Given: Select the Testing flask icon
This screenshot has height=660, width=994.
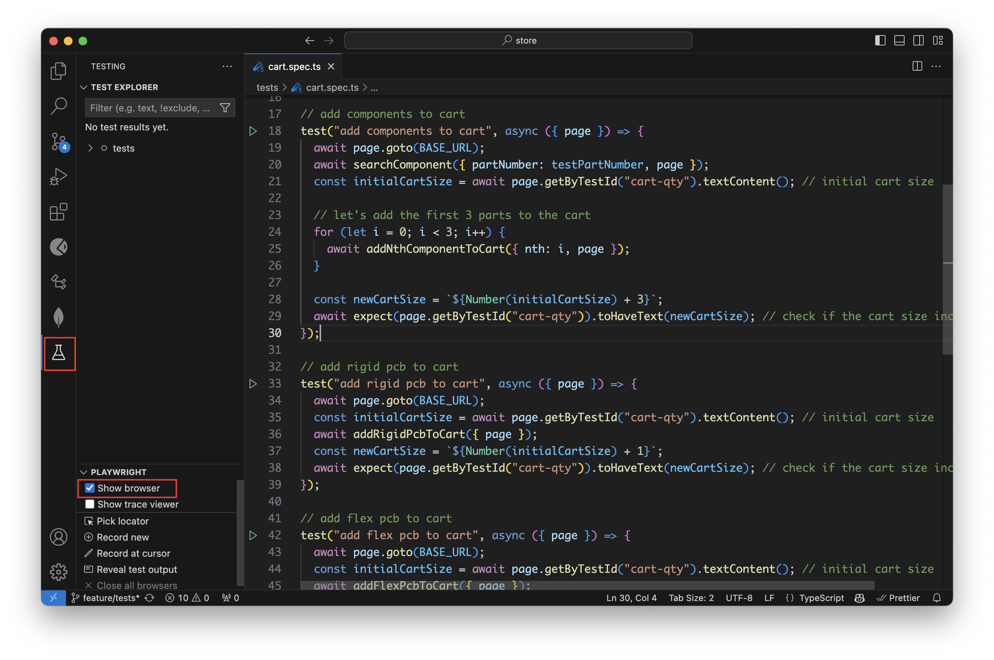Looking at the screenshot, I should pyautogui.click(x=59, y=353).
